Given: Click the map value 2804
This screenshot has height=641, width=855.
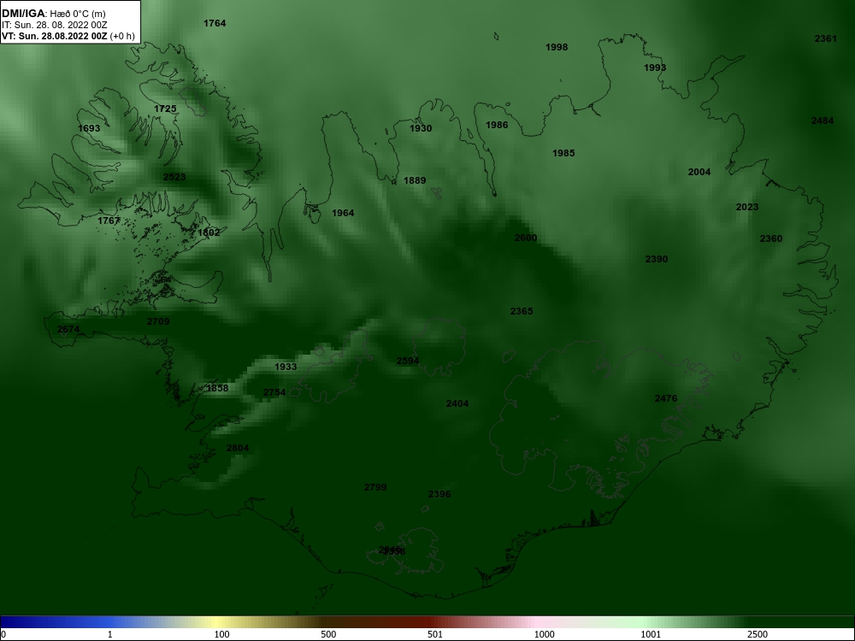Looking at the screenshot, I should [x=237, y=448].
